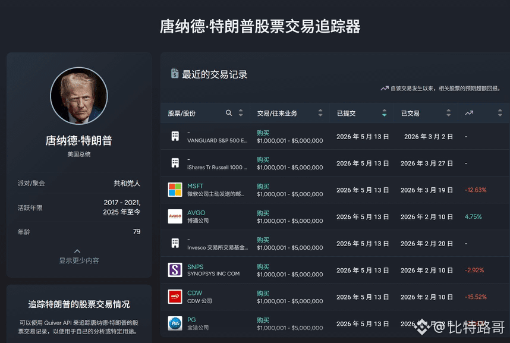Click the document icon beside 最近的交易记录
This screenshot has height=343, width=510.
[x=175, y=74]
